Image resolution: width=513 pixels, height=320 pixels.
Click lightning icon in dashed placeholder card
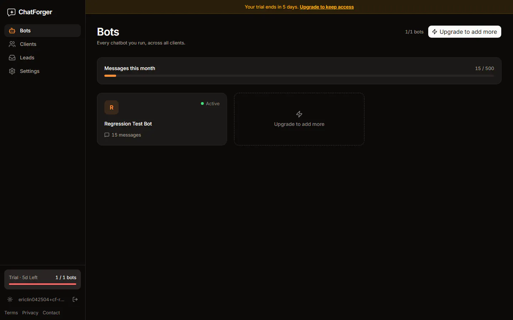(x=299, y=114)
